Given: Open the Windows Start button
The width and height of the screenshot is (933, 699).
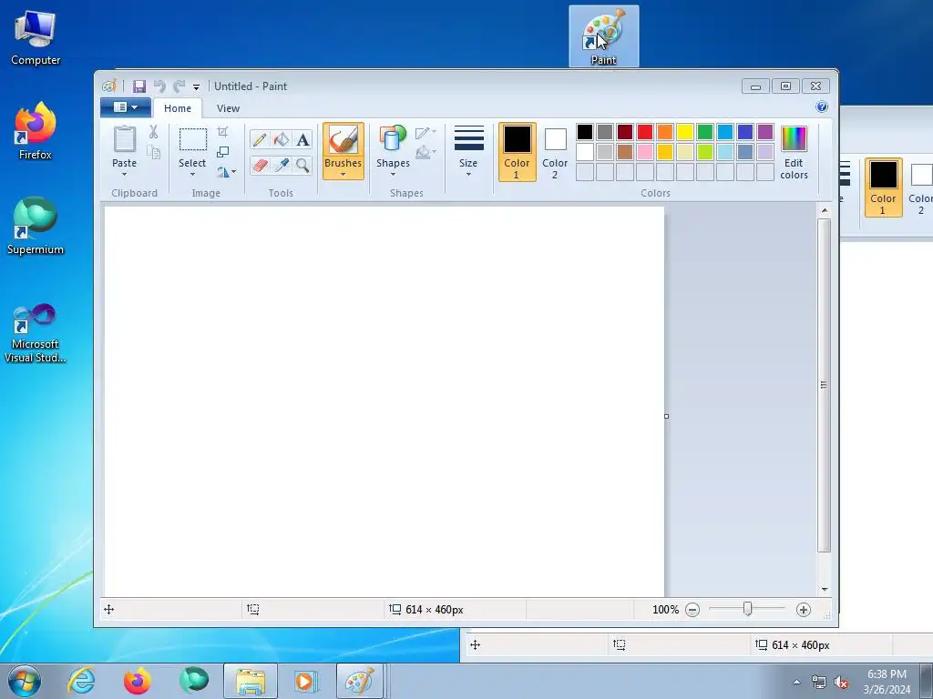Looking at the screenshot, I should [x=25, y=681].
